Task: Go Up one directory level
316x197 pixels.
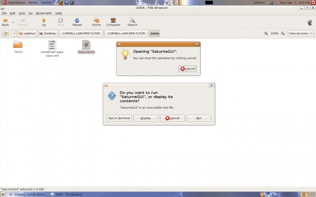Action: (x=44, y=22)
